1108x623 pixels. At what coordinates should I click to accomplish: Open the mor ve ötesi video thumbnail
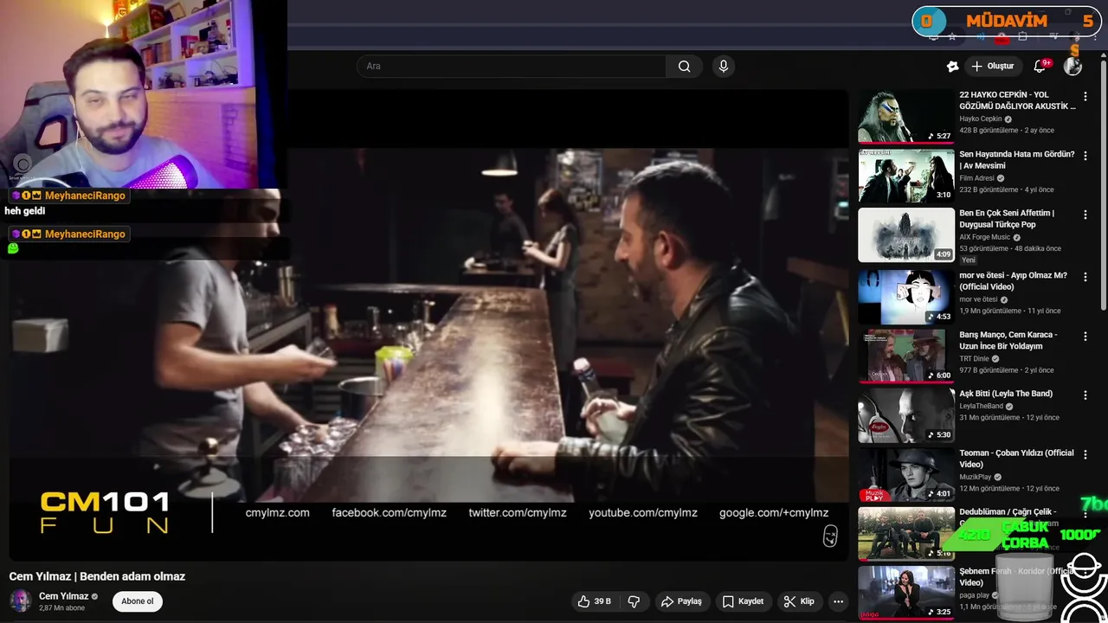click(906, 297)
